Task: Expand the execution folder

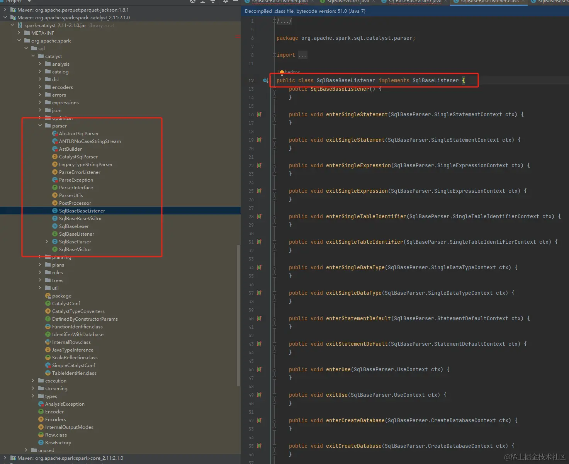Action: (x=33, y=381)
